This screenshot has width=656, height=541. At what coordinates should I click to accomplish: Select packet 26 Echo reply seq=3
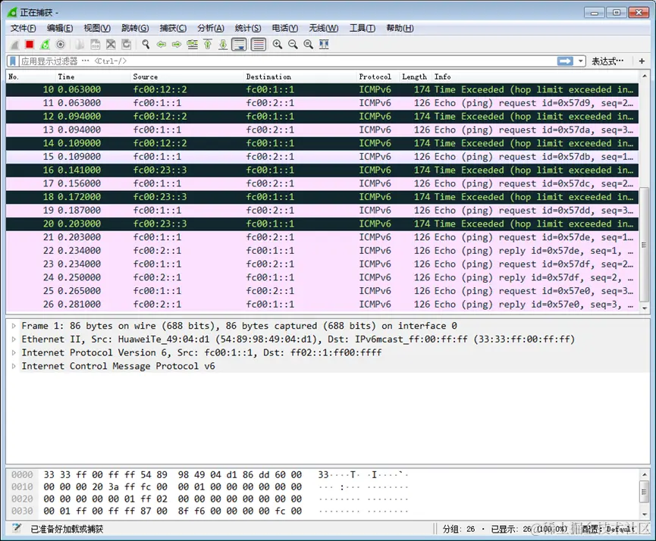tap(322, 305)
